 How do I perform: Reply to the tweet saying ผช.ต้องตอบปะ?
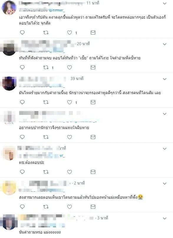(x=22, y=172)
